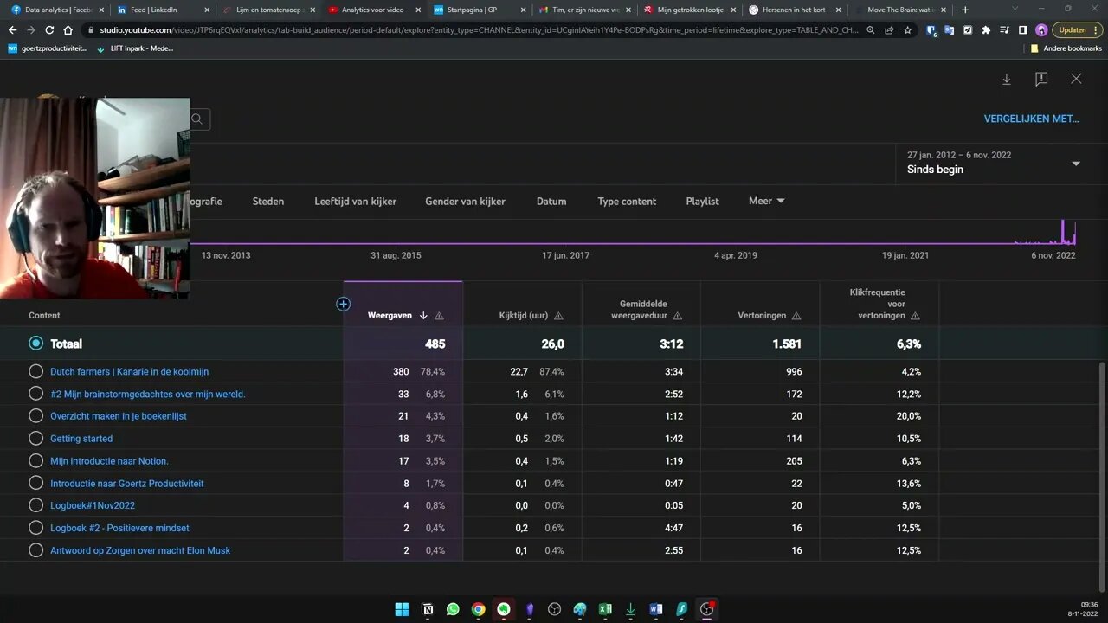
Task: Expand the Meer tab dropdown
Action: 766,201
